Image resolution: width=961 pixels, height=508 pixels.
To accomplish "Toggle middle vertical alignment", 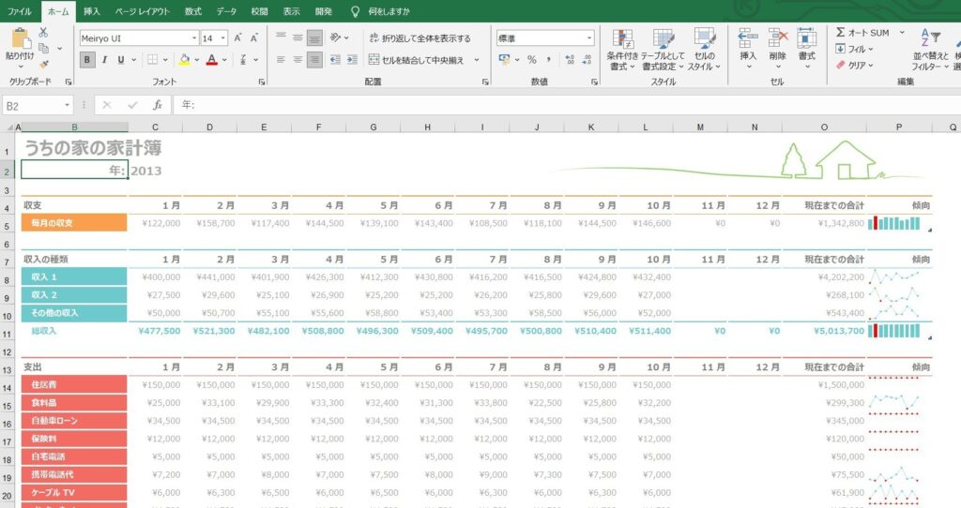I will (297, 37).
